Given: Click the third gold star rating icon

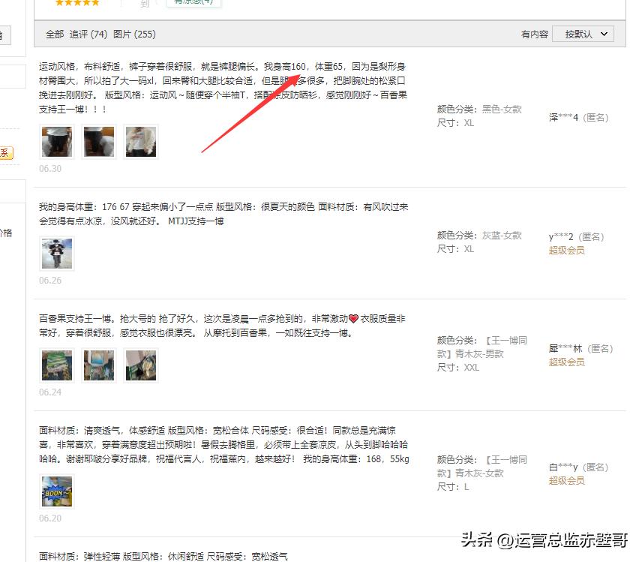Looking at the screenshot, I should pyautogui.click(x=76, y=4).
